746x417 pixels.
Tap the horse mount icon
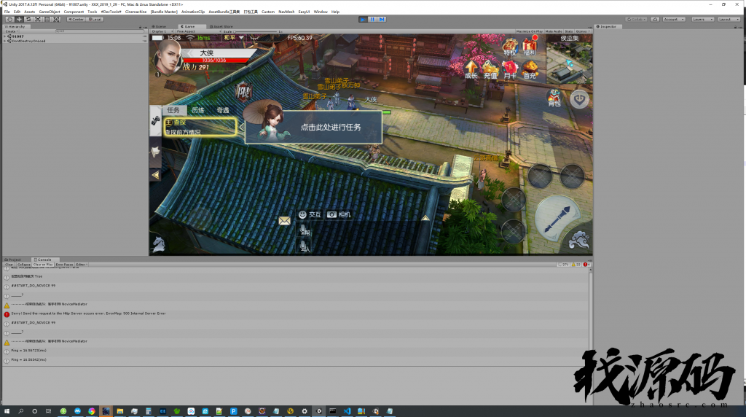[158, 243]
